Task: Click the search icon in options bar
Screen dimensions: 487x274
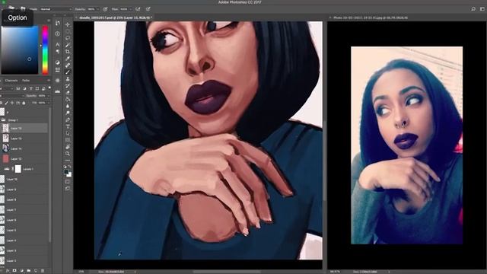Action: 473,9
